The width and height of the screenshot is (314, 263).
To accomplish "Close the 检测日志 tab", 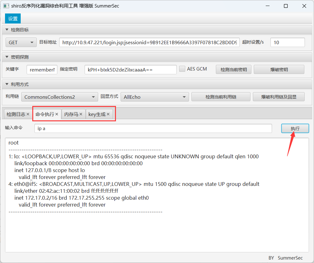I will [x=28, y=114].
